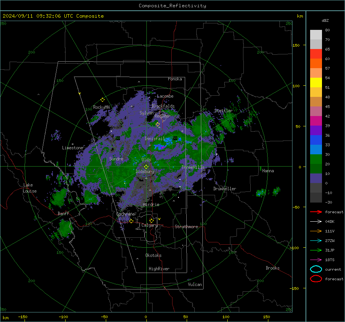Image resolution: width=345 pixels, height=322 pixels.
Task: Click the green echo cluster near Banff
Action: (x=65, y=229)
